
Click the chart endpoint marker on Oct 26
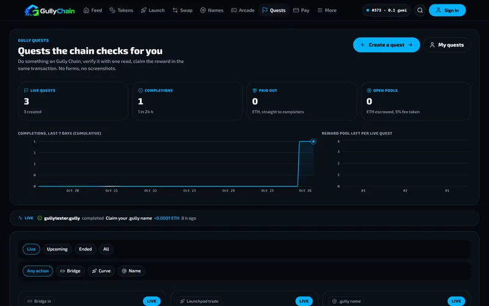pyautogui.click(x=313, y=141)
